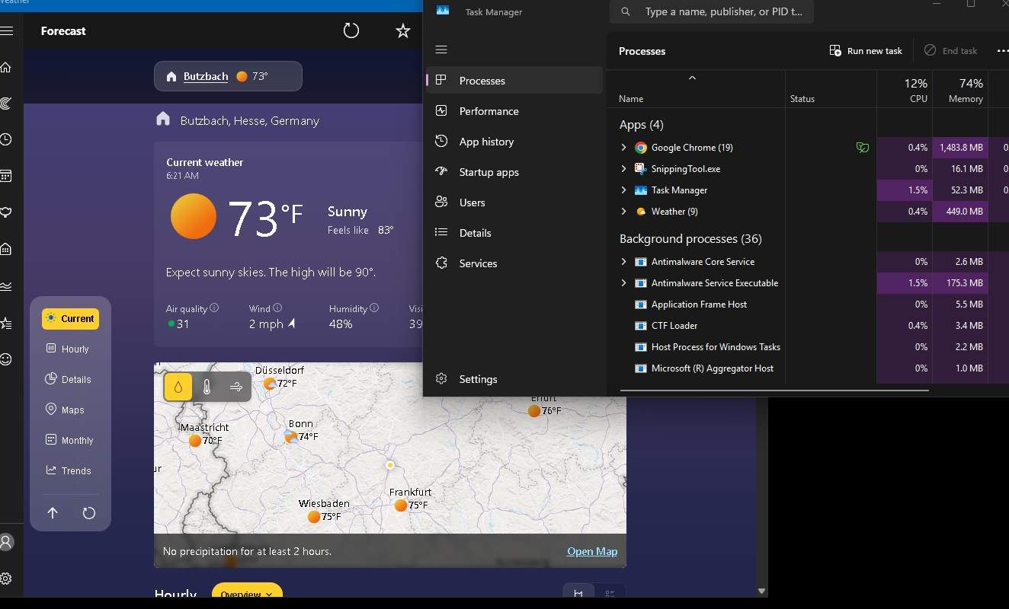The height and width of the screenshot is (609, 1009).
Task: Expand the Task Manager process row
Action: coord(623,190)
